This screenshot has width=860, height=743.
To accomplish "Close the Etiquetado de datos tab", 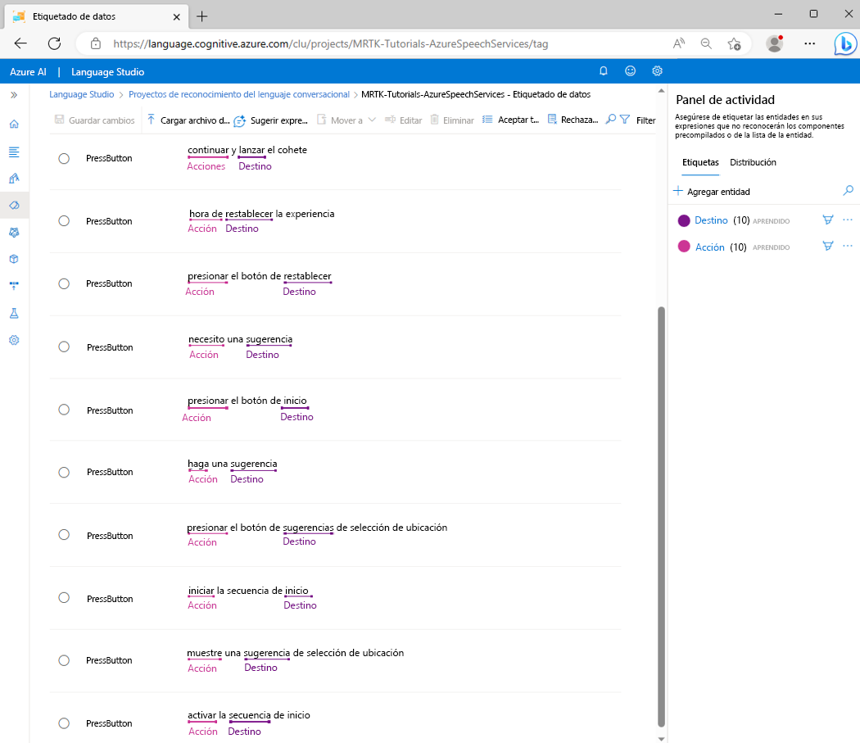I will click(x=177, y=17).
